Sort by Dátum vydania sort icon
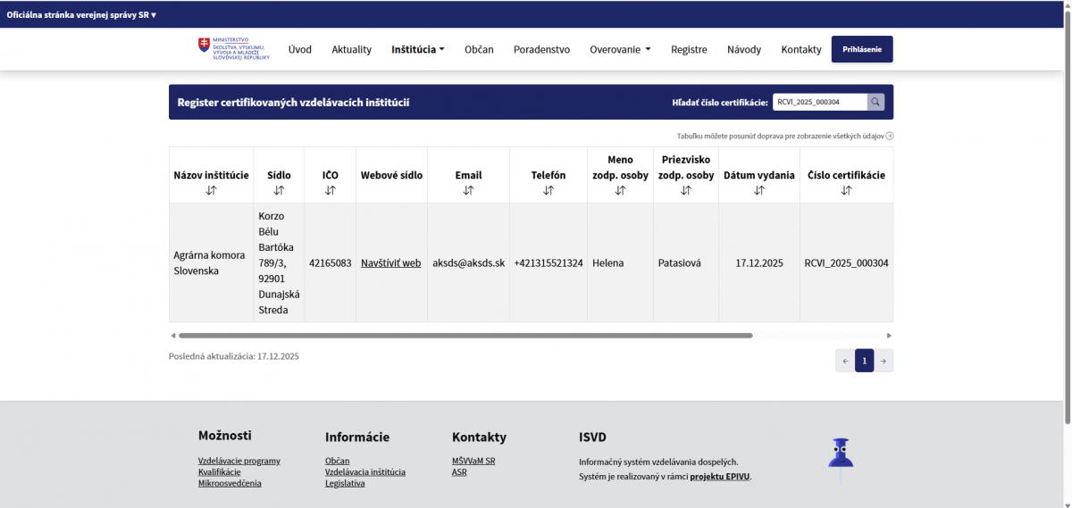The image size is (1072, 508). 758,190
